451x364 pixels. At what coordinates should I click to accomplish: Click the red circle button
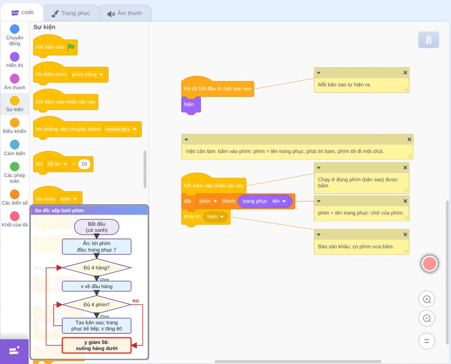429,263
